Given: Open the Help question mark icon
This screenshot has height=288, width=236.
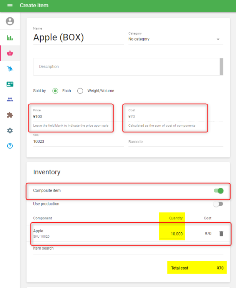Looking at the screenshot, I should 10,146.
